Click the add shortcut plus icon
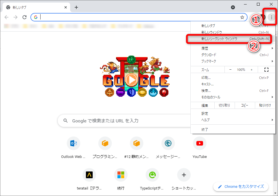This screenshot has width=278, height=196. pos(184,175)
